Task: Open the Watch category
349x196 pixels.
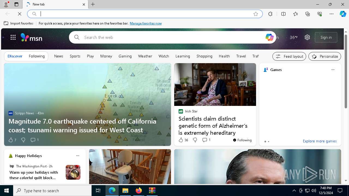Action: 164,56
